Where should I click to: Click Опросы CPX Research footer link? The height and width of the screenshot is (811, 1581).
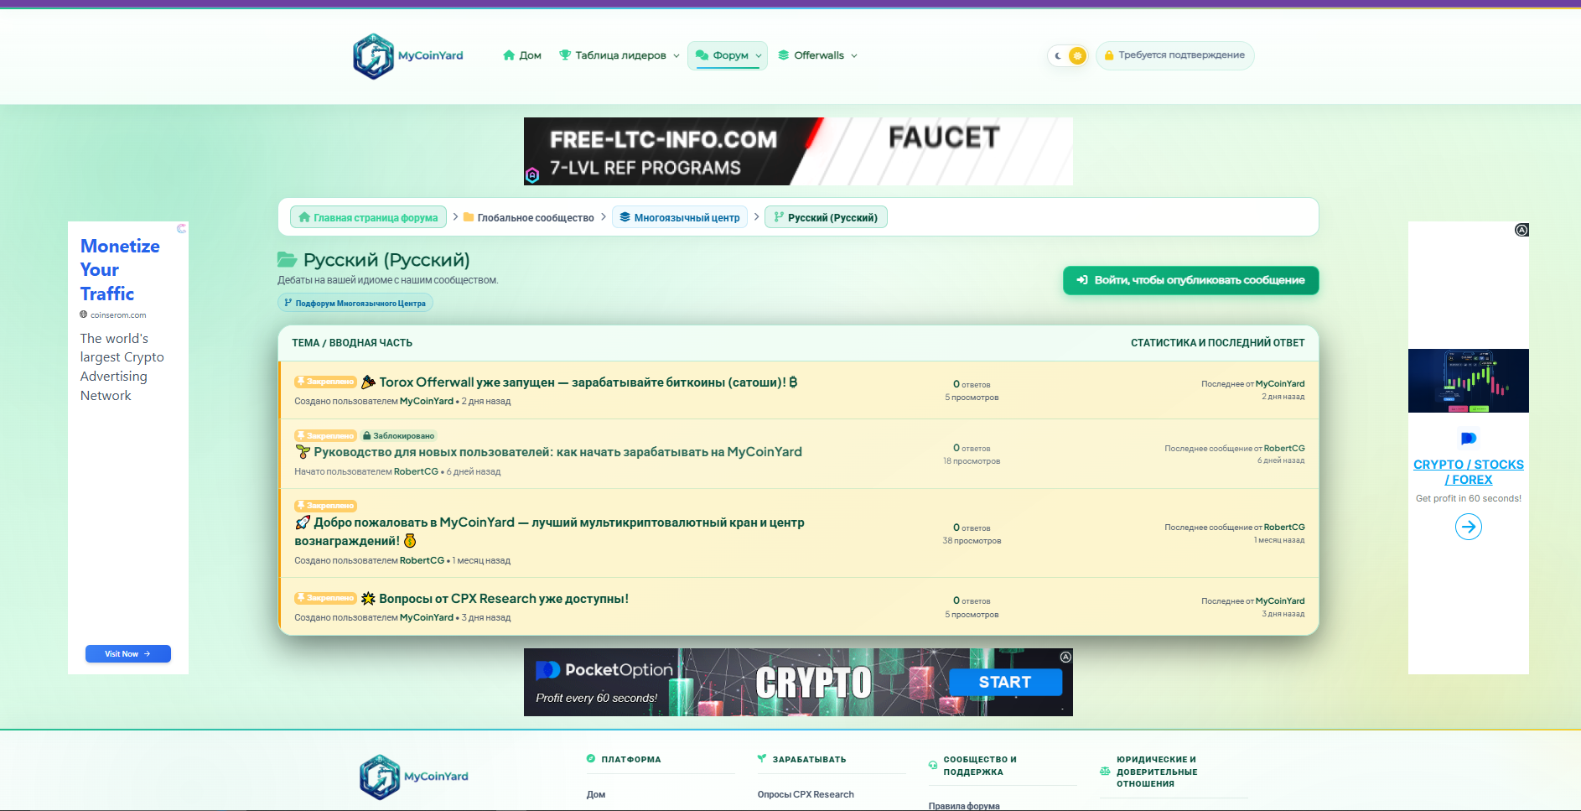(x=806, y=794)
